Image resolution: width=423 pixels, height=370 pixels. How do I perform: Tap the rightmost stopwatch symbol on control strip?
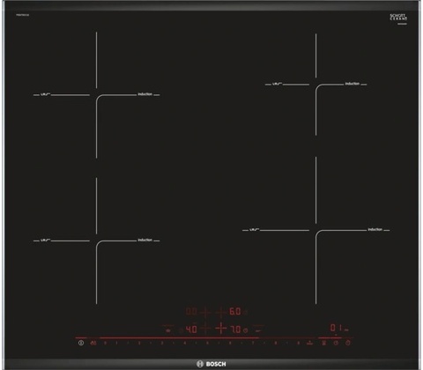tap(348, 343)
